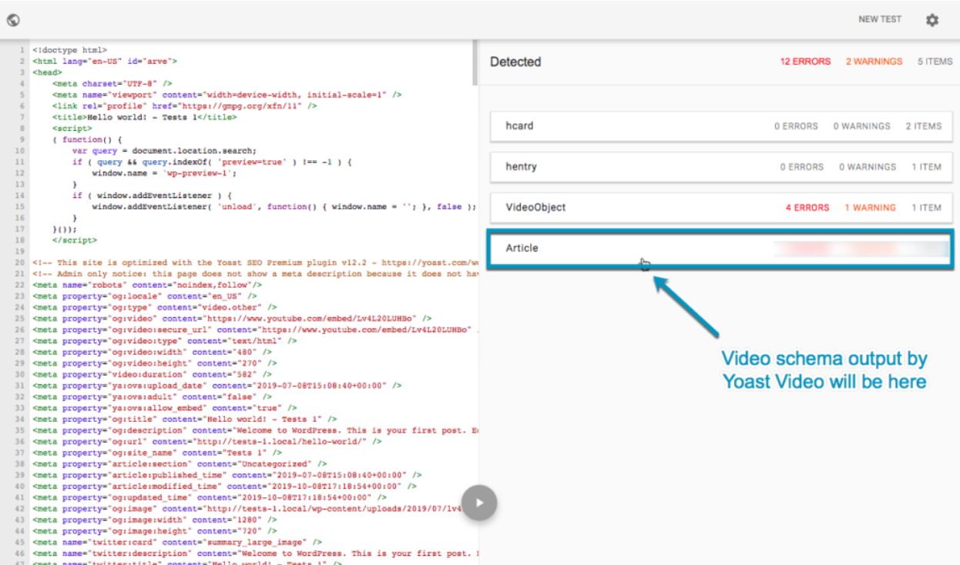Click the red 12 ERRORS summary indicator
The image size is (960, 565).
pos(805,61)
